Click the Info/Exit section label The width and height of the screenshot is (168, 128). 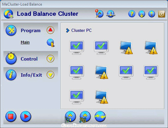[31, 75]
